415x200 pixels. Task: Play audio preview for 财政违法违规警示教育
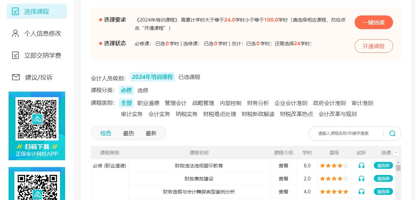coord(361,165)
